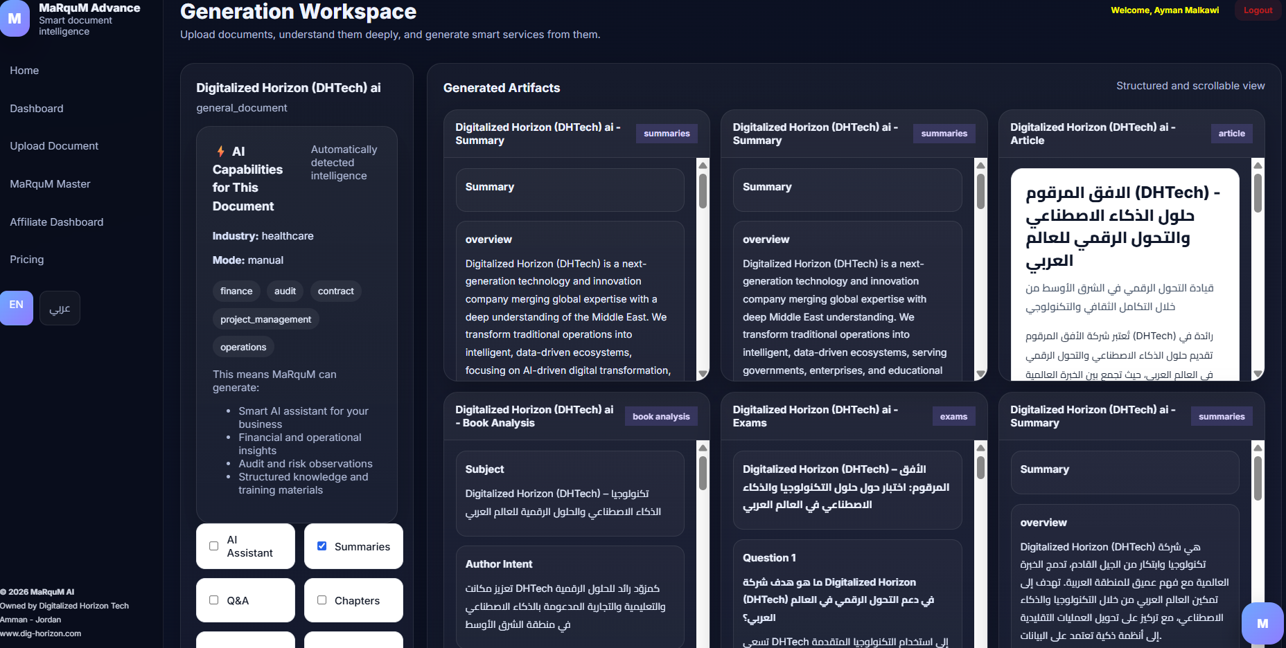Switch language to EN
This screenshot has width=1286, height=648.
[17, 307]
